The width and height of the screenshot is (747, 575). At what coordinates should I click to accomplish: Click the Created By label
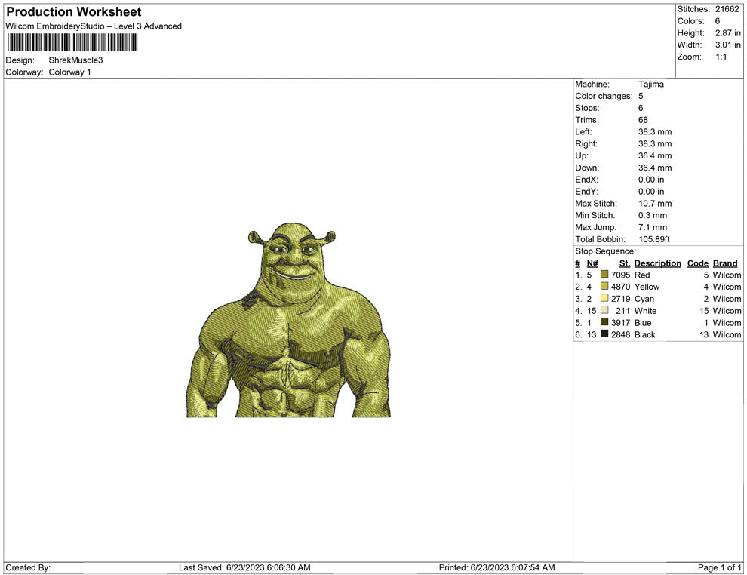[28, 567]
